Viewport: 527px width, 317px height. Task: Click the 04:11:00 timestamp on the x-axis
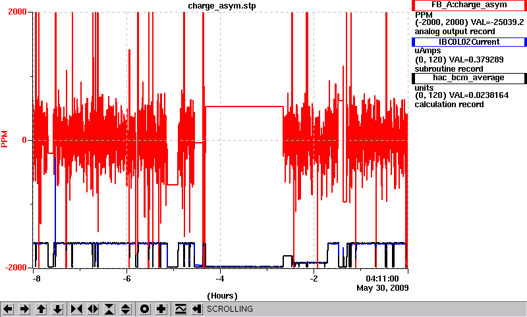(x=382, y=279)
